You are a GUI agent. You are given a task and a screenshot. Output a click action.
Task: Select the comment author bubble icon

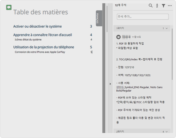click(118, 37)
